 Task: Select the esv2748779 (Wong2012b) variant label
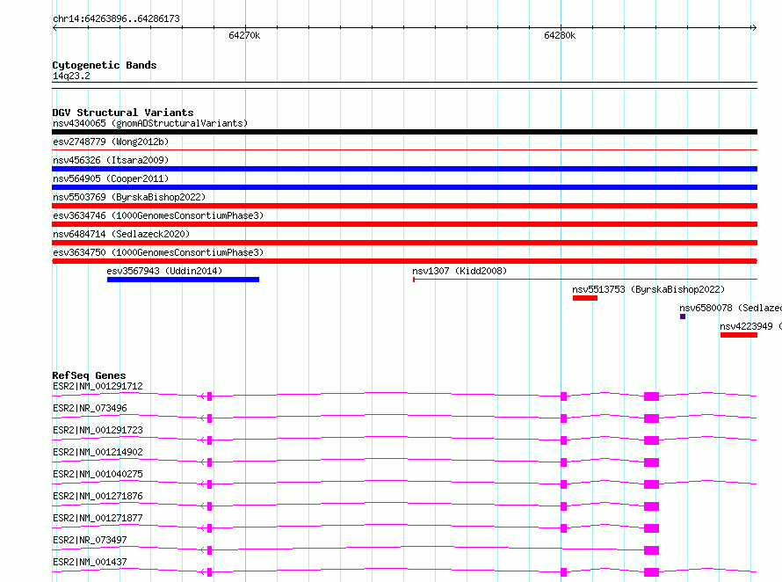click(x=111, y=142)
